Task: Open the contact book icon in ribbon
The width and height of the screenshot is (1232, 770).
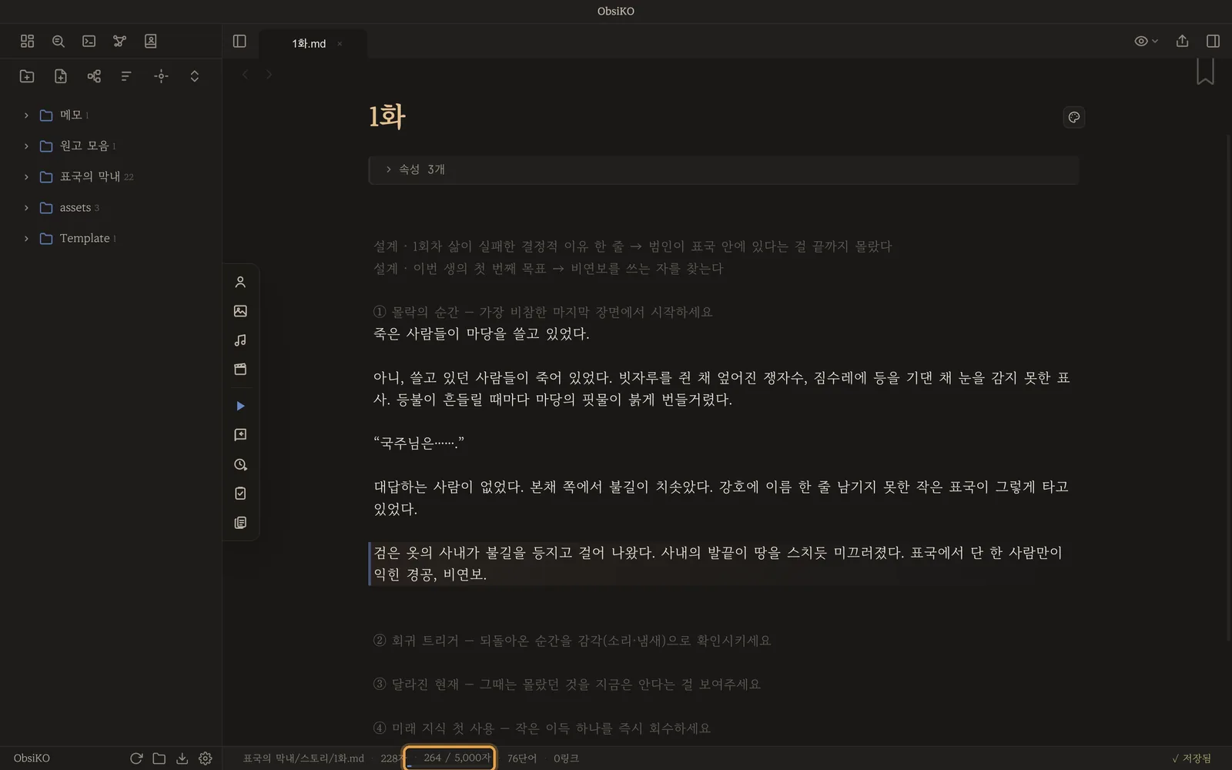Action: tap(150, 42)
